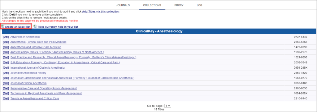
Task: Click ISSN 1053-0770
Action: pos(301,78)
